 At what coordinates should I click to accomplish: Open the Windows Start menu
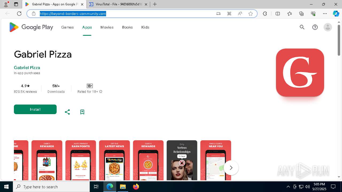click(6, 187)
